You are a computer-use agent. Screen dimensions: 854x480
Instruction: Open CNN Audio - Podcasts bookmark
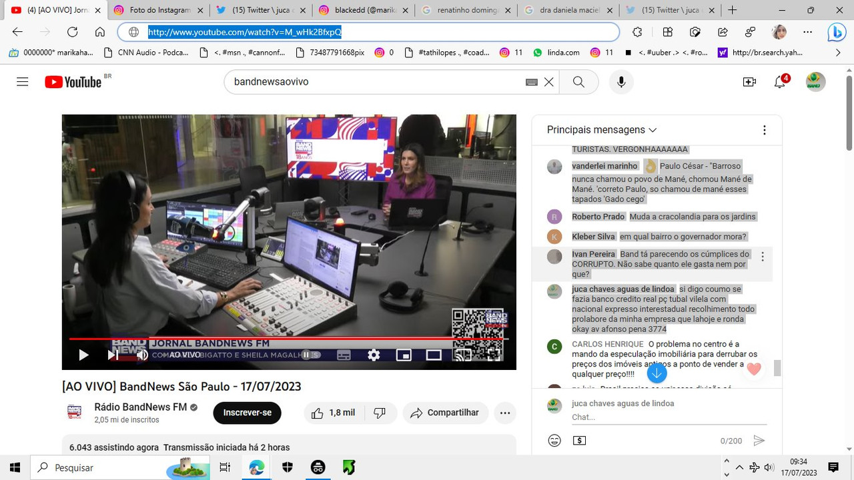[147, 52]
